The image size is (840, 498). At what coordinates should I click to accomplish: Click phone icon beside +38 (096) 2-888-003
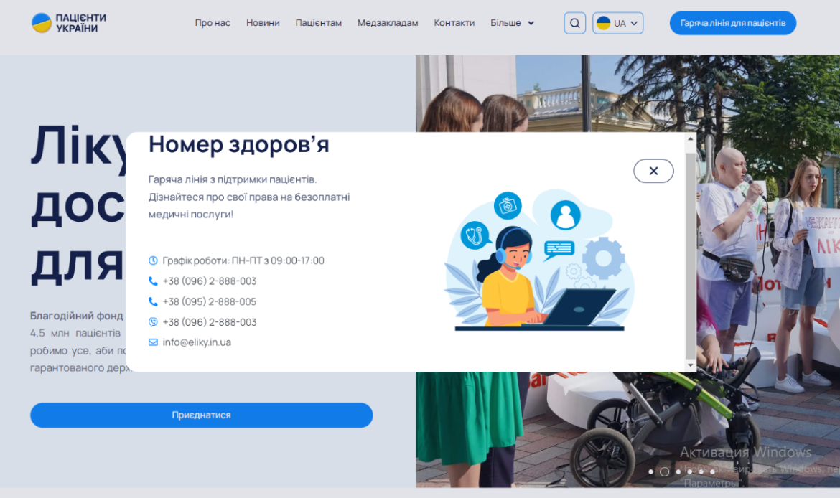(x=153, y=281)
